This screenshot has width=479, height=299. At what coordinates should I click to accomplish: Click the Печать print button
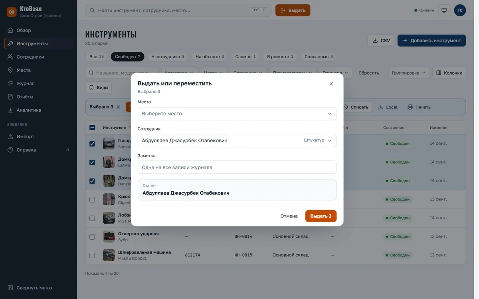click(x=419, y=107)
